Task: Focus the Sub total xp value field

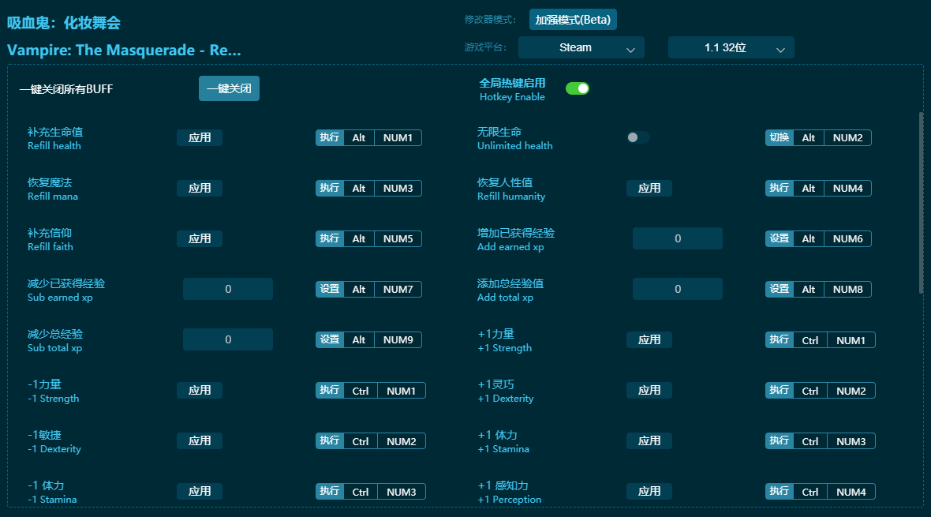Action: tap(228, 339)
